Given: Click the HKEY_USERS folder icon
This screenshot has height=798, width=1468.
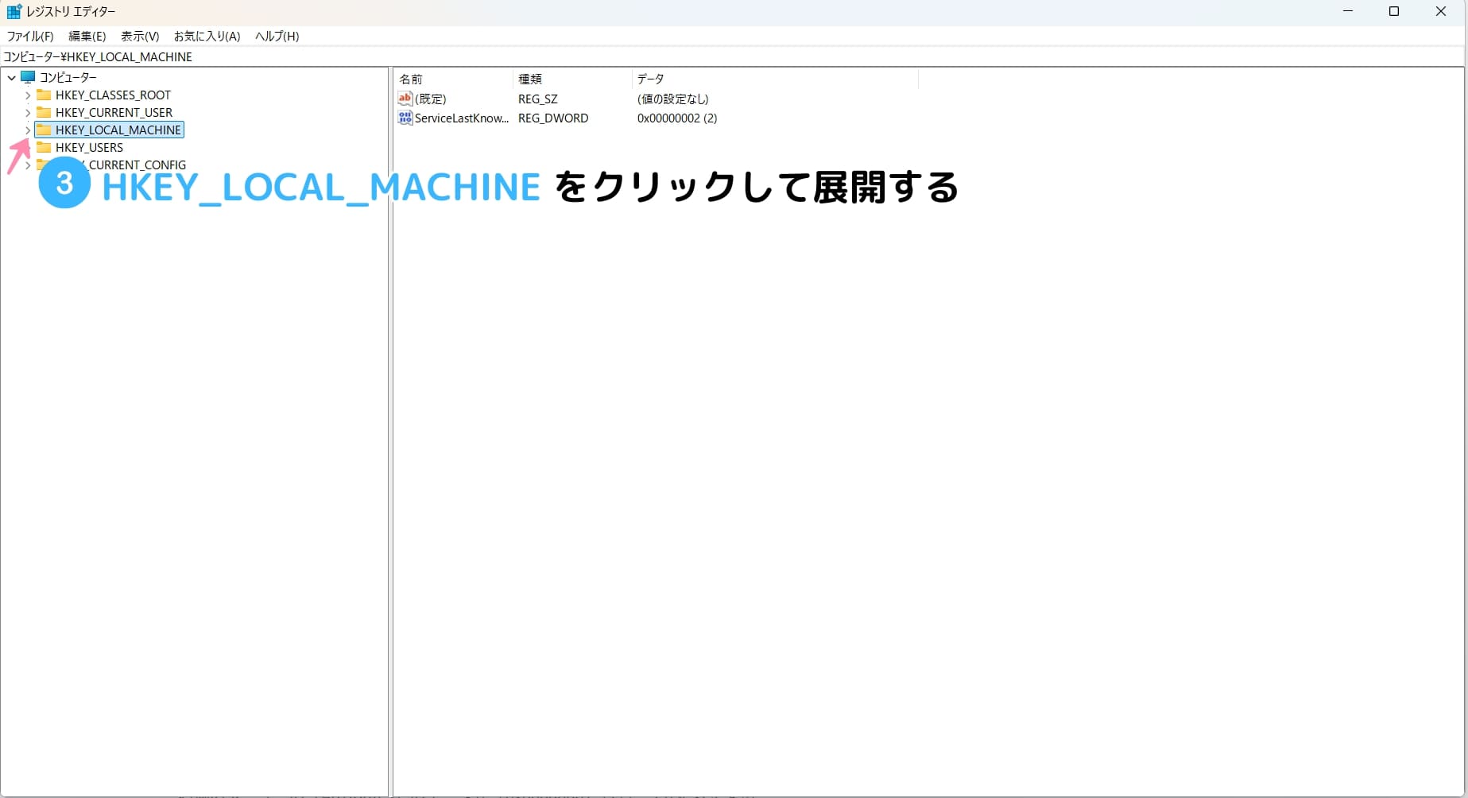Looking at the screenshot, I should (x=45, y=147).
